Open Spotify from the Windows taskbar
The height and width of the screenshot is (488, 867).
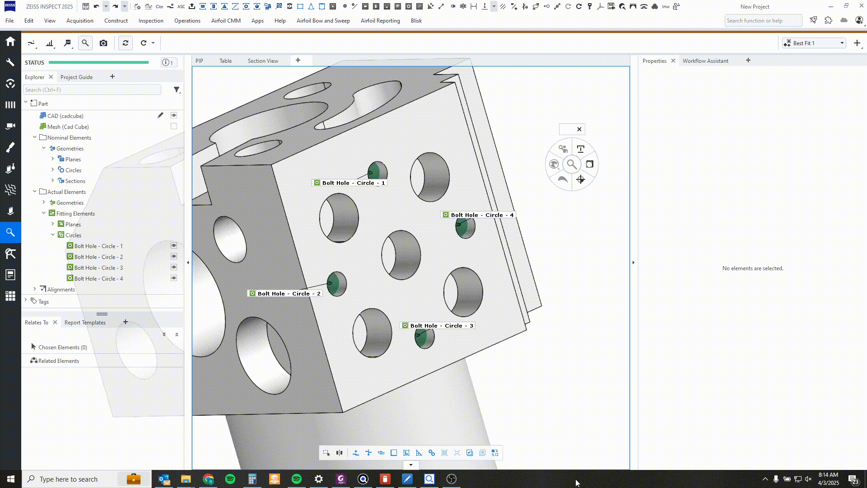tap(230, 479)
